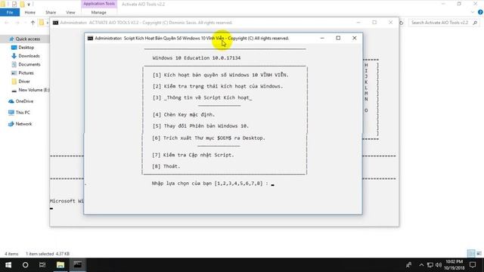Screen dimensions: 484x272
Task: Click 1 item selected status text
Action: pos(48,254)
